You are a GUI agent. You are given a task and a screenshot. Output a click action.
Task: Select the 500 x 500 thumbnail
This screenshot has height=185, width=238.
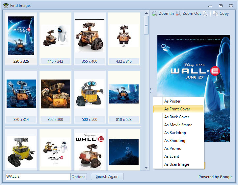point(90,97)
